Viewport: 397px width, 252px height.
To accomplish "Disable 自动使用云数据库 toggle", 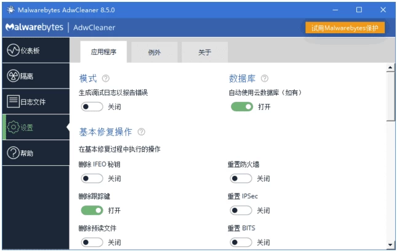I will coord(241,106).
